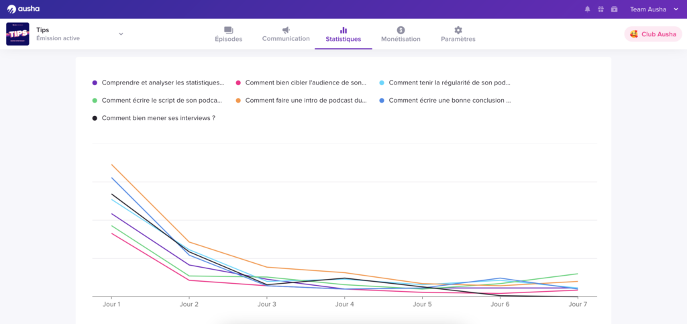Toggle the green 'Comment écrire le script' legend dot
Image resolution: width=687 pixels, height=324 pixels.
[x=95, y=100]
